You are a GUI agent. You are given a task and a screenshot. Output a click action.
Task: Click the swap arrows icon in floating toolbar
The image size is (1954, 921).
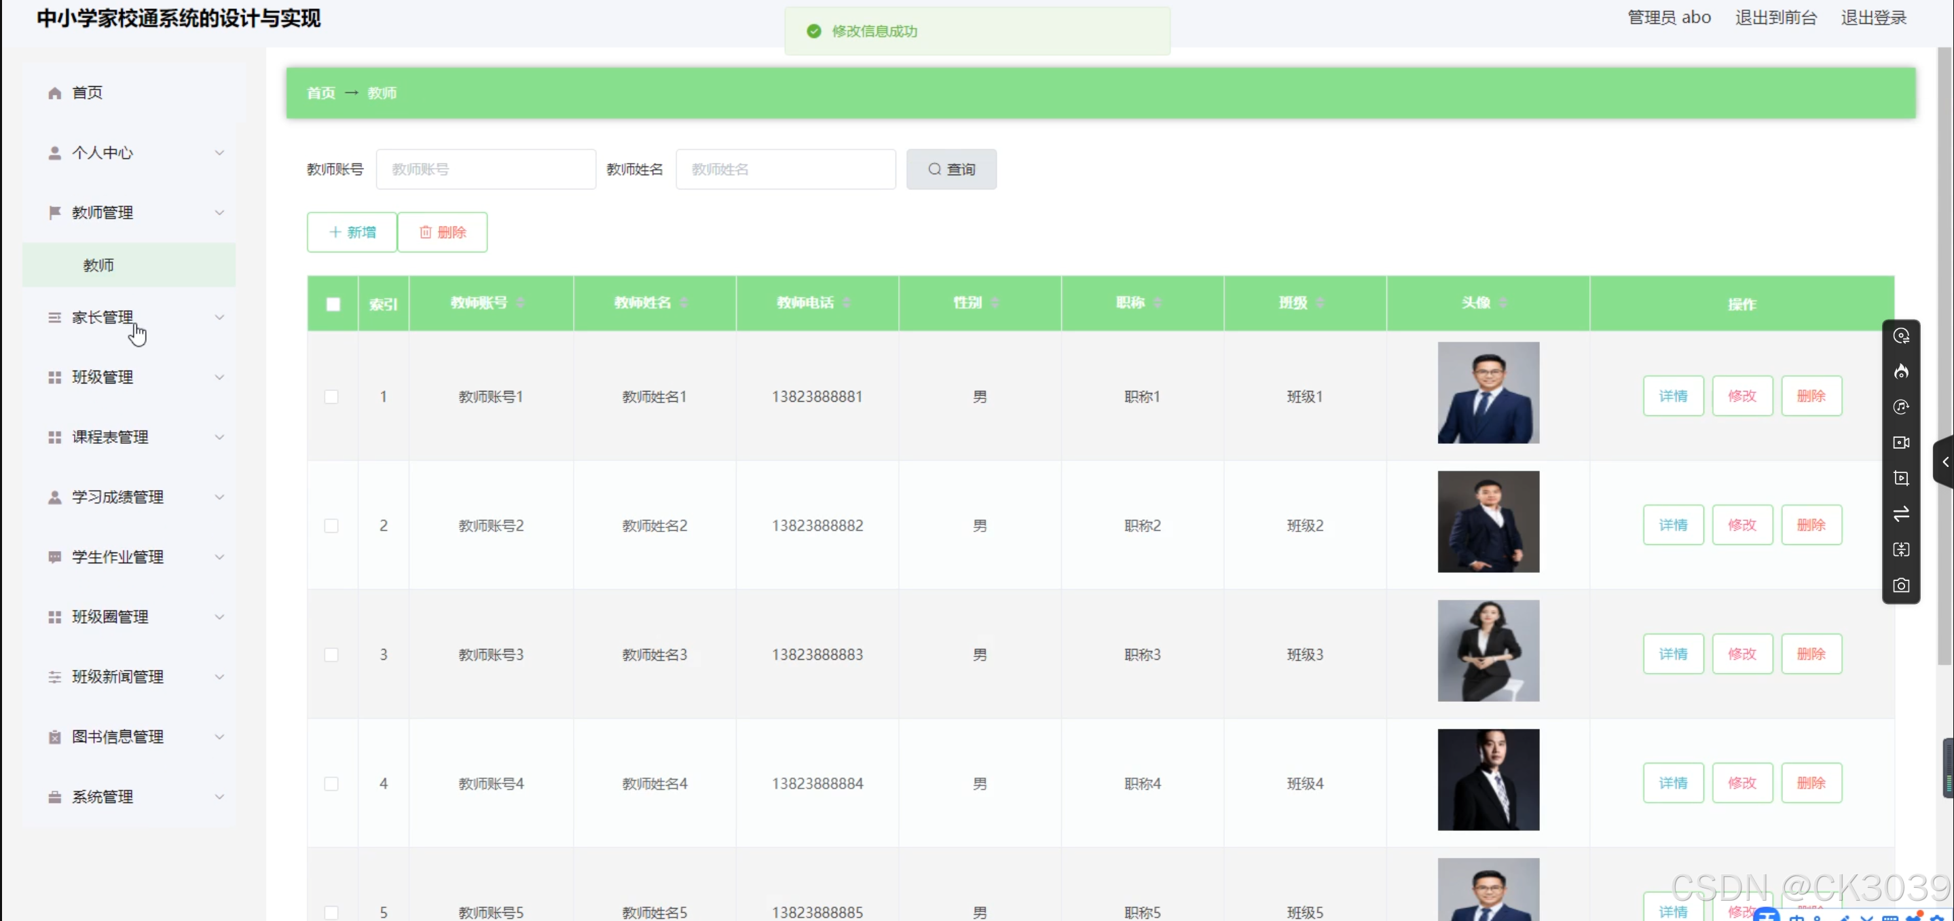pos(1901,514)
